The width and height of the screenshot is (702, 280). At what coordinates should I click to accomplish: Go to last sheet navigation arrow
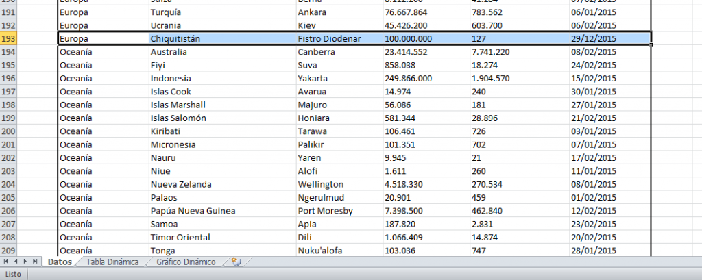coord(34,262)
